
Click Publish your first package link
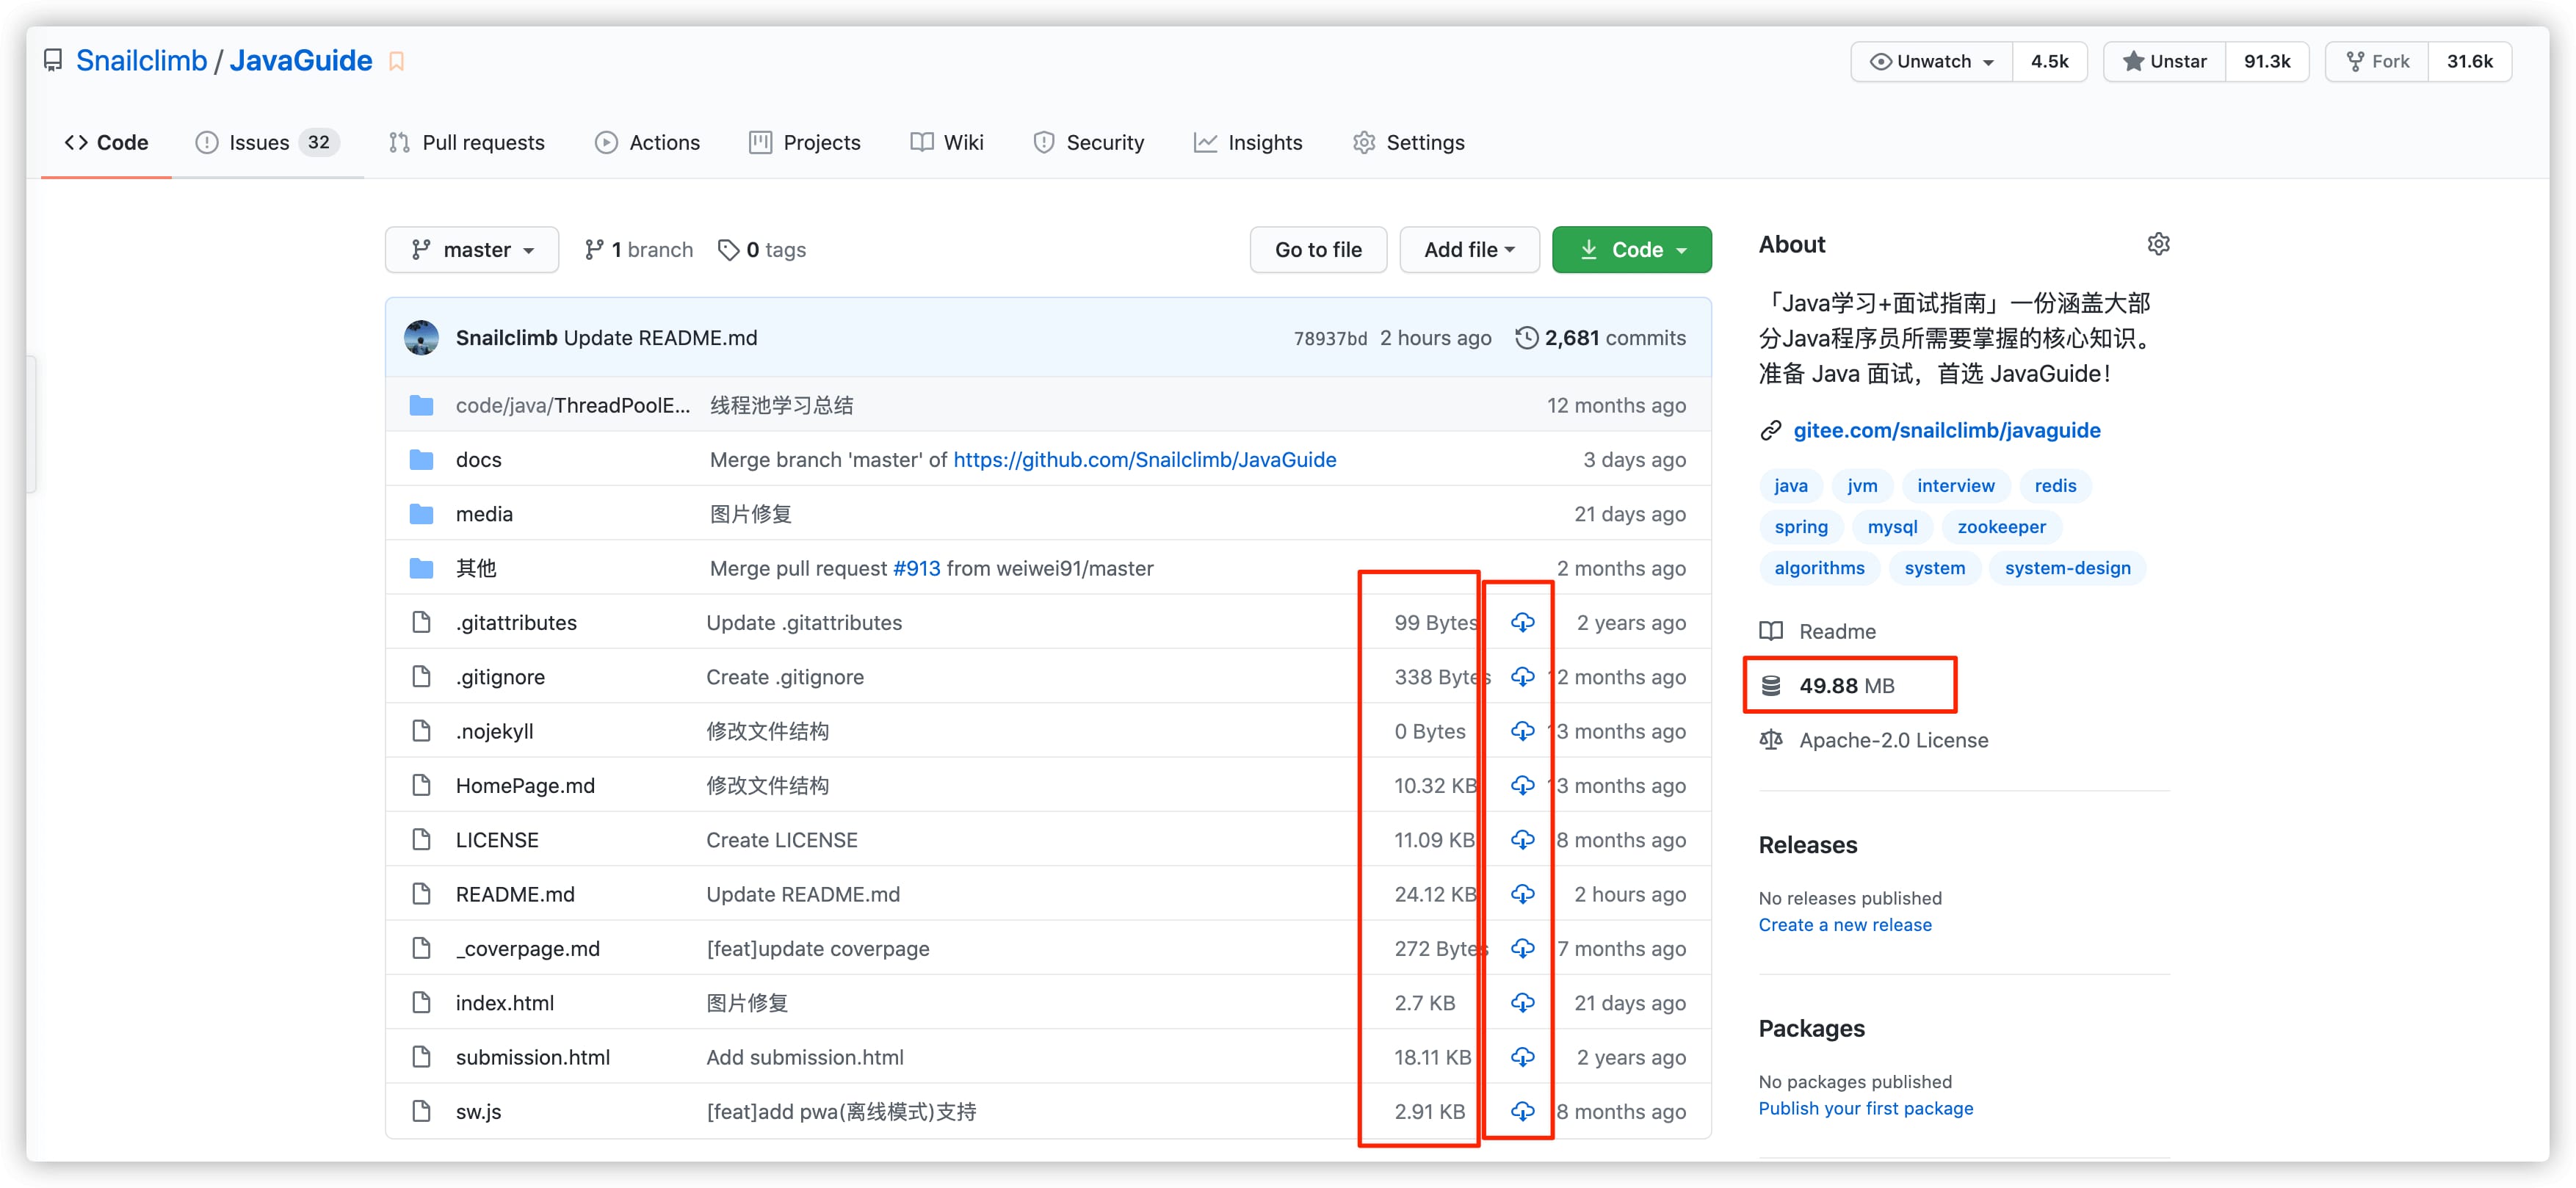(1866, 1108)
